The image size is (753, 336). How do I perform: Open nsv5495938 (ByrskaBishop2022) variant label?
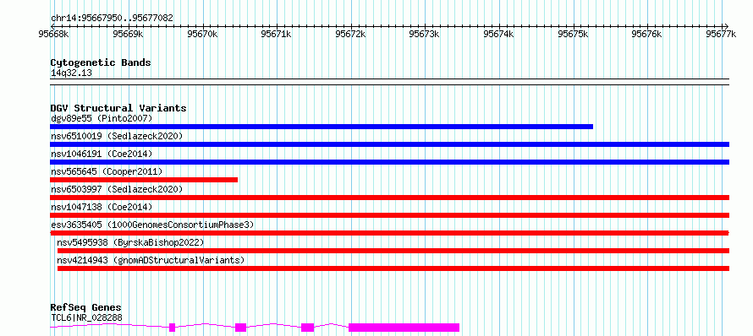[130, 242]
